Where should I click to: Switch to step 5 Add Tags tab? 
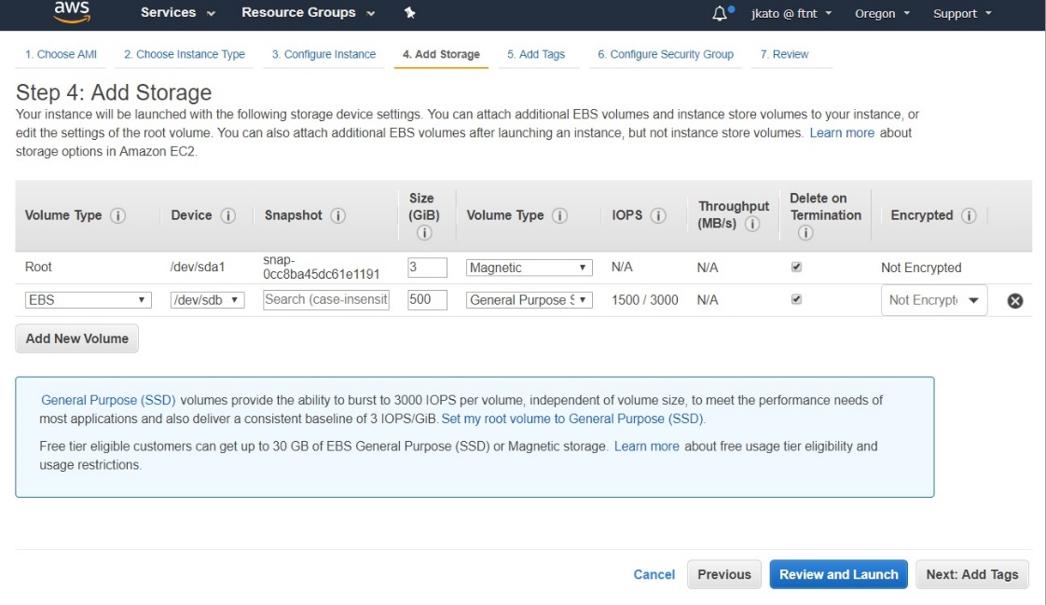coord(538,54)
